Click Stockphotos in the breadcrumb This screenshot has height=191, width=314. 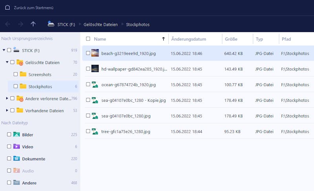tap(138, 24)
